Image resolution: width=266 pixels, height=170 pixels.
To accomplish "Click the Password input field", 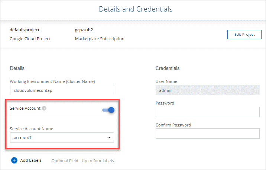I will [207, 112].
